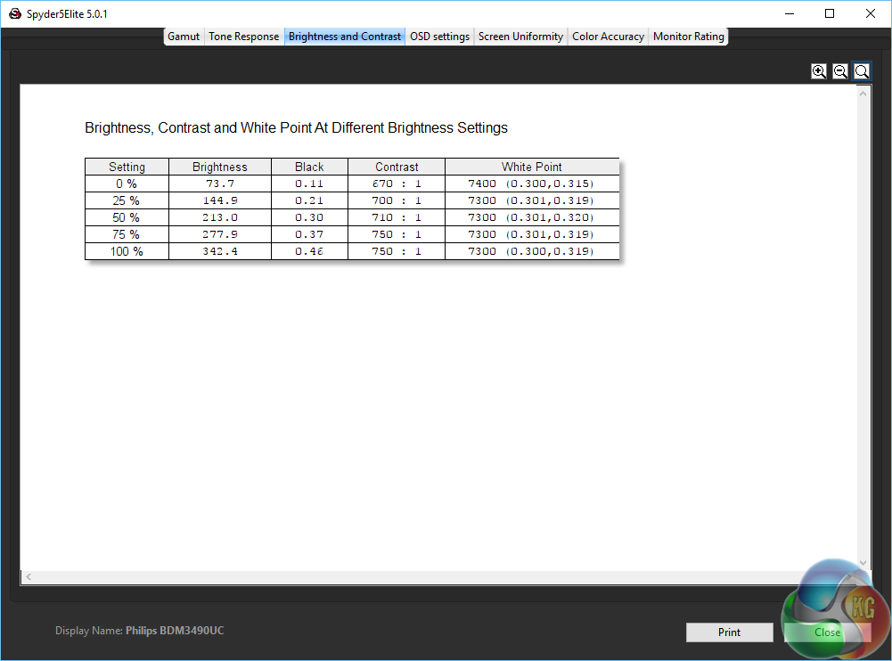This screenshot has width=892, height=661.
Task: Click the black value 0.11
Action: coord(309,184)
